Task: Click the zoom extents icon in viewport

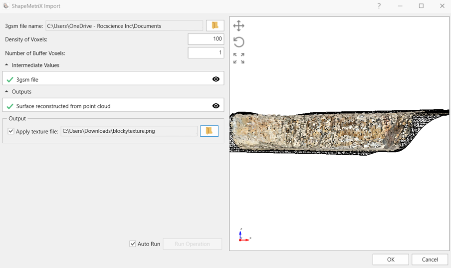Action: pos(239,58)
